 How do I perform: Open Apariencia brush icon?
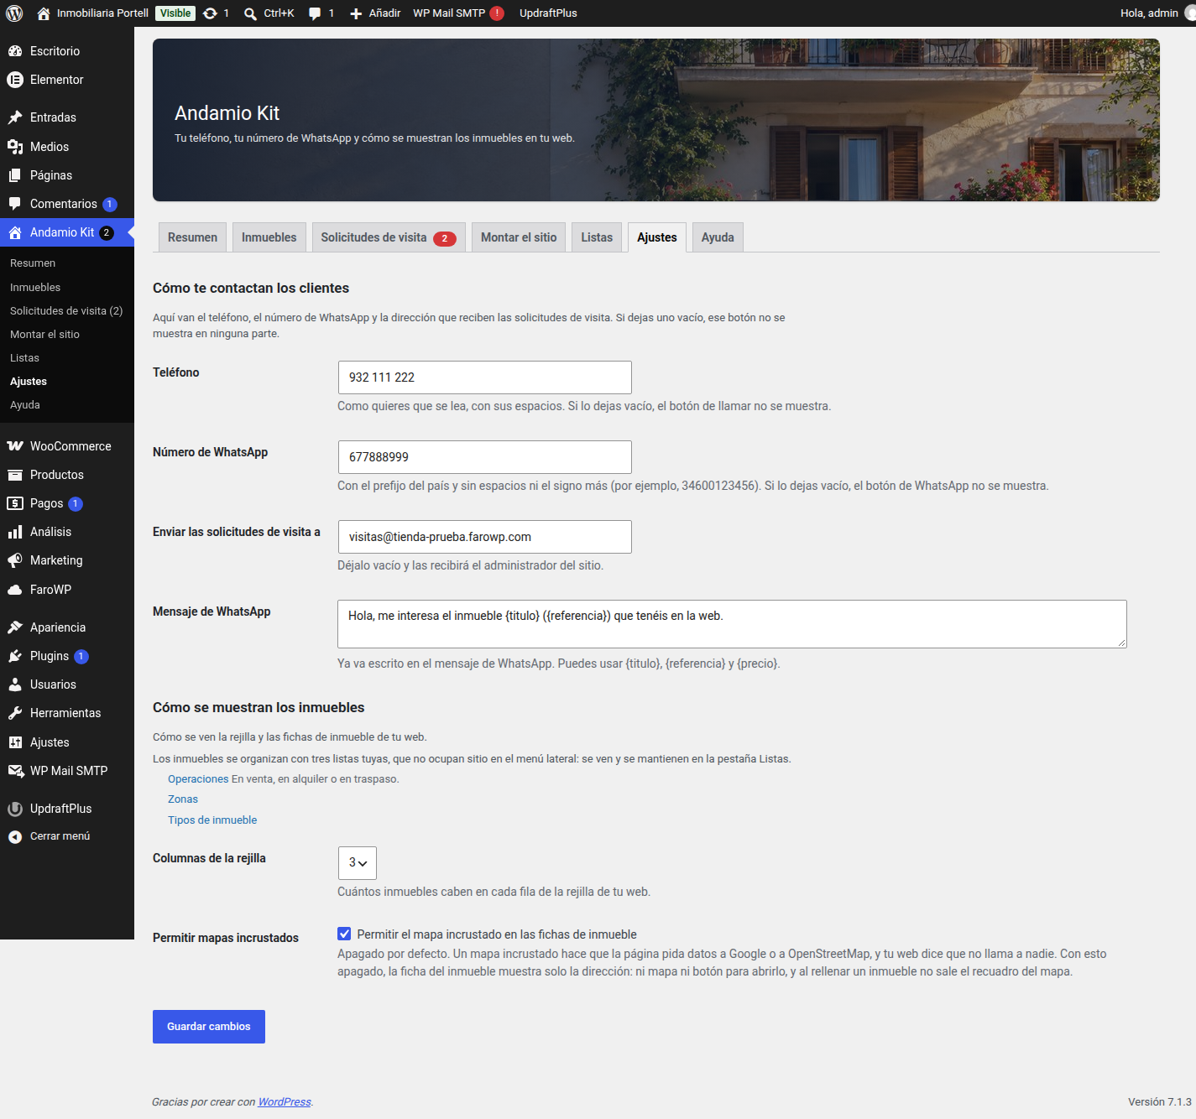15,627
